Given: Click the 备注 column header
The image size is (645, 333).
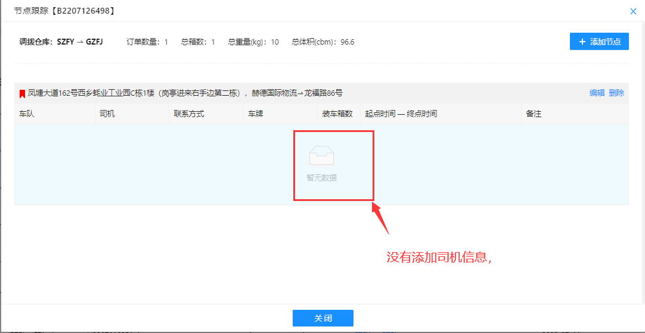Looking at the screenshot, I should point(534,114).
